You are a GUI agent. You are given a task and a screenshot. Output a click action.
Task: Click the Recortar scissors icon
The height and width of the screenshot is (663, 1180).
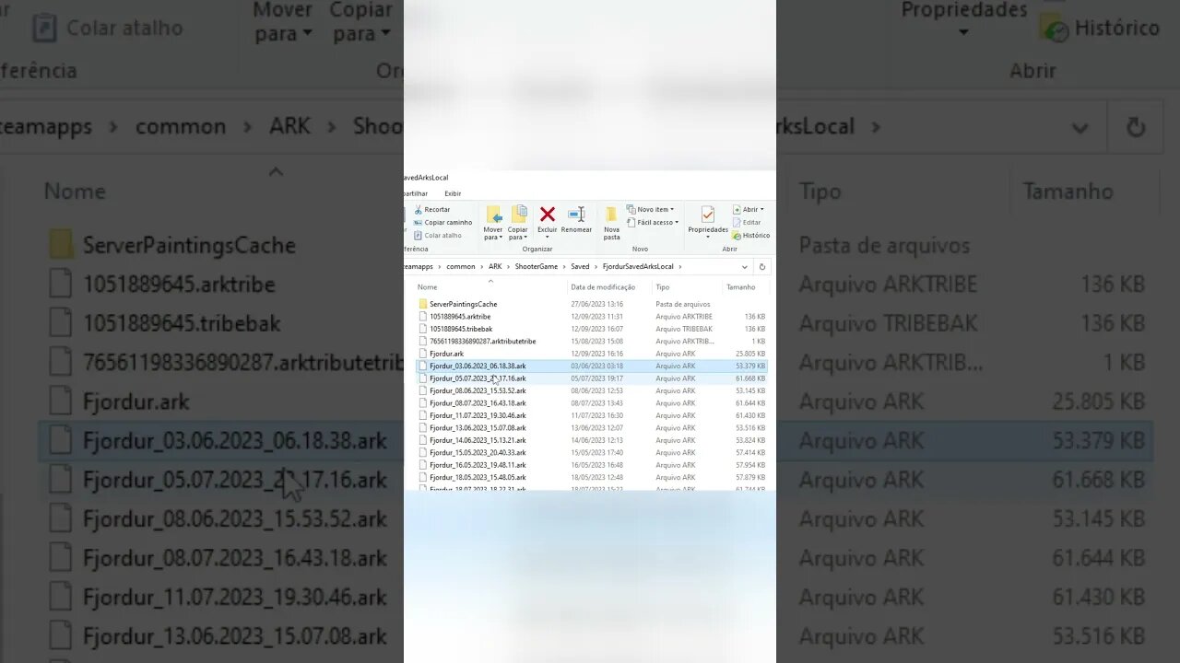click(418, 210)
